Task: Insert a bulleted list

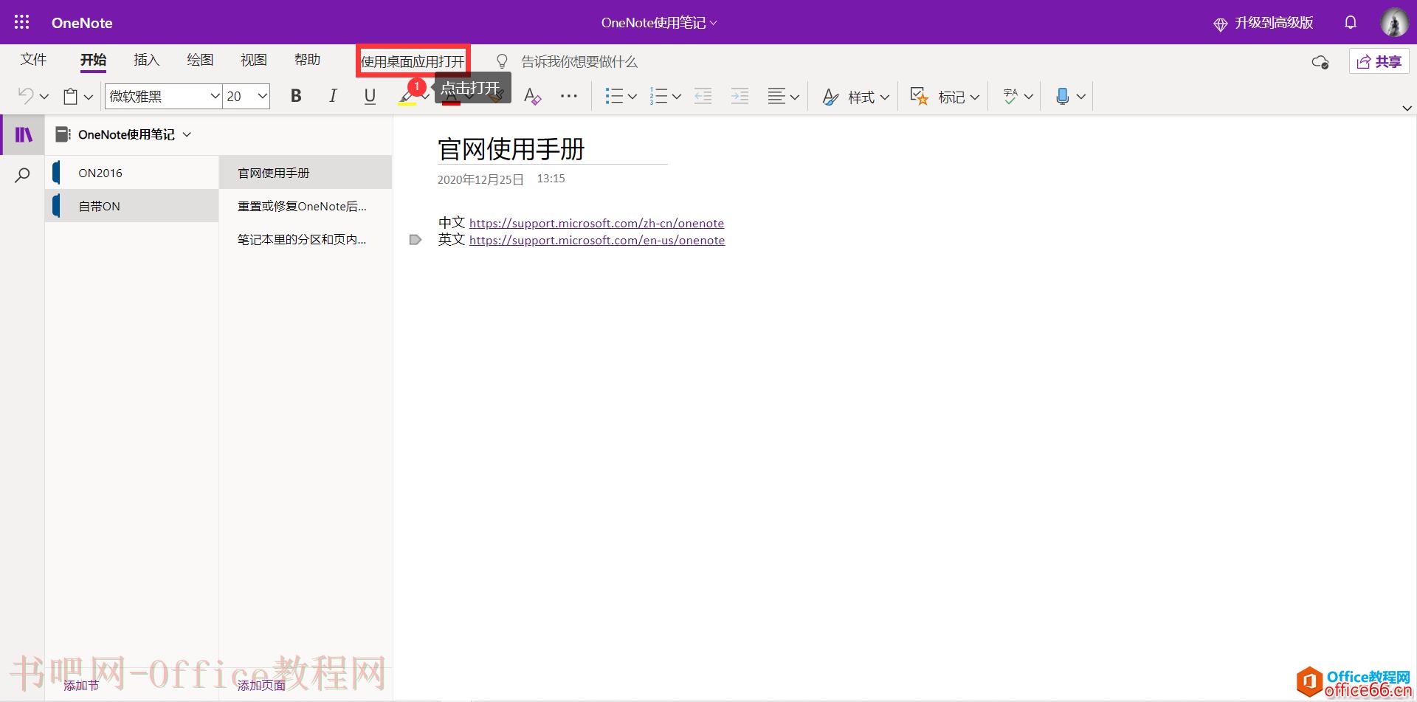Action: click(613, 96)
